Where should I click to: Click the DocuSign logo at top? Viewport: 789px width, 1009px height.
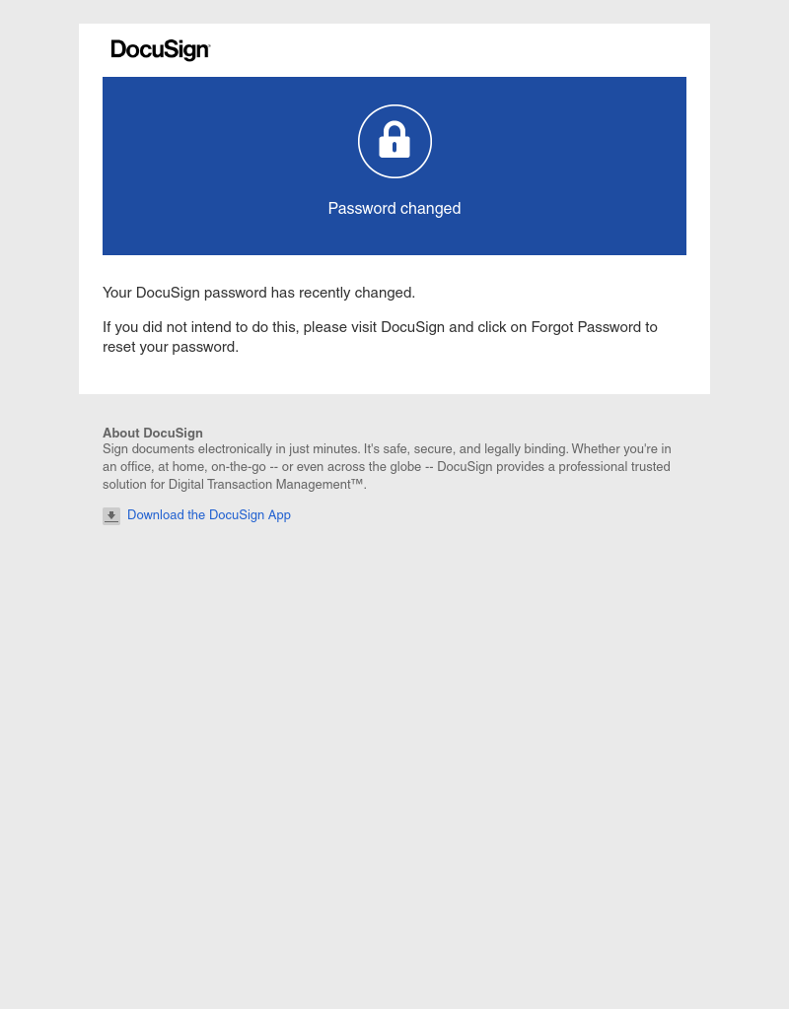161,49
